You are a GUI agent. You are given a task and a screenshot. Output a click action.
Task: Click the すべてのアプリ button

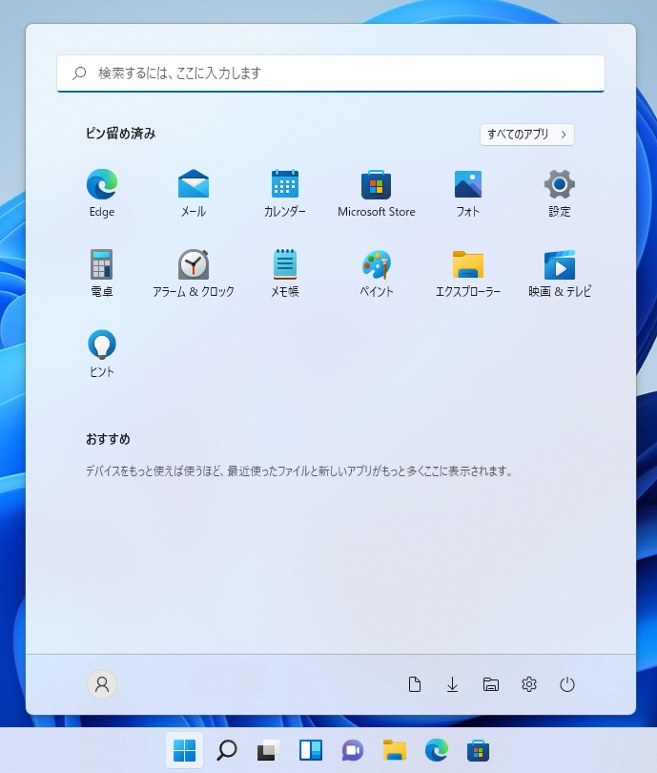pos(527,135)
